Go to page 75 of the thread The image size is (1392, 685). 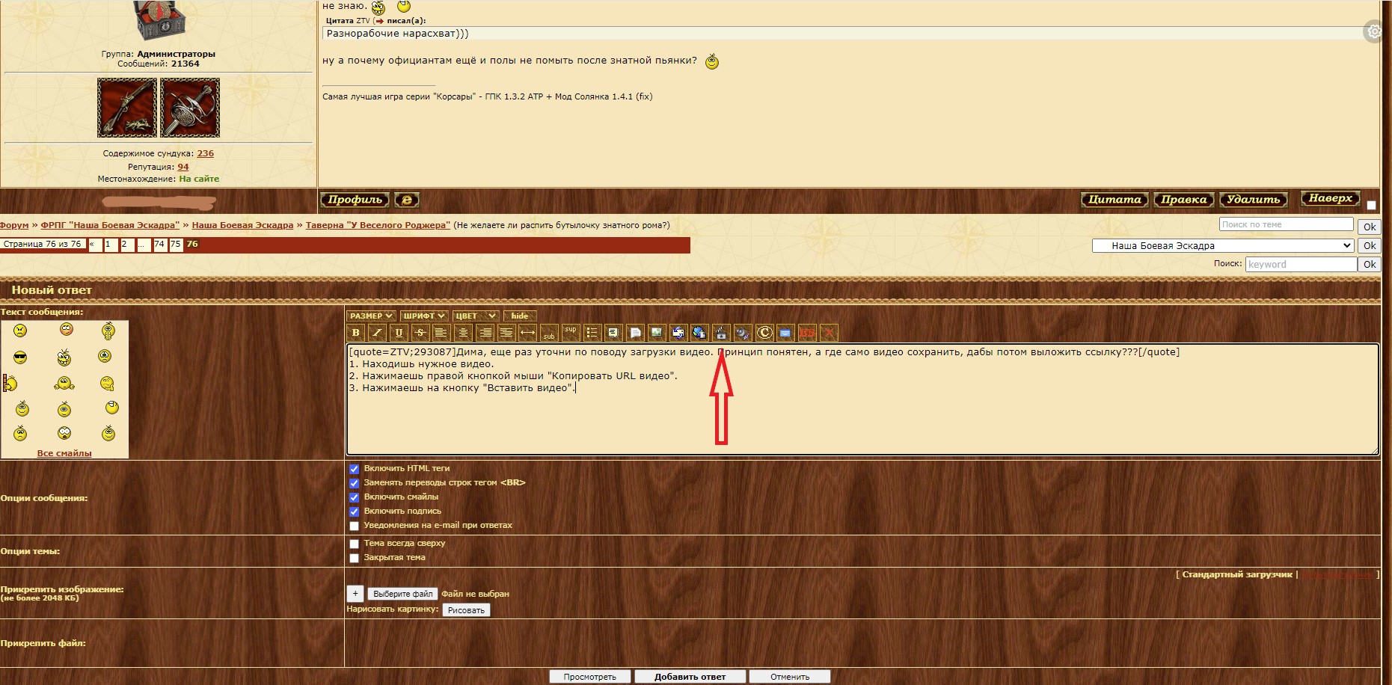(176, 245)
